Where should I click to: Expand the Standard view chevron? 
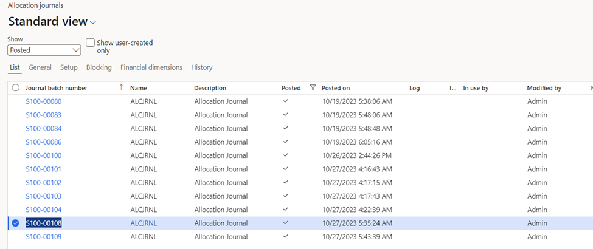coord(93,22)
